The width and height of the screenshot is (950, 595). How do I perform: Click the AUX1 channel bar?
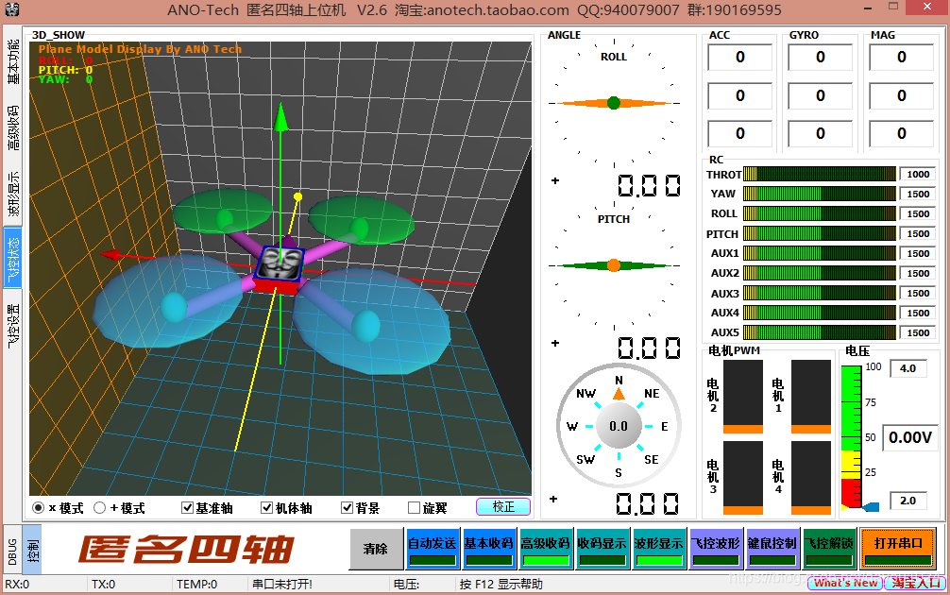point(819,253)
